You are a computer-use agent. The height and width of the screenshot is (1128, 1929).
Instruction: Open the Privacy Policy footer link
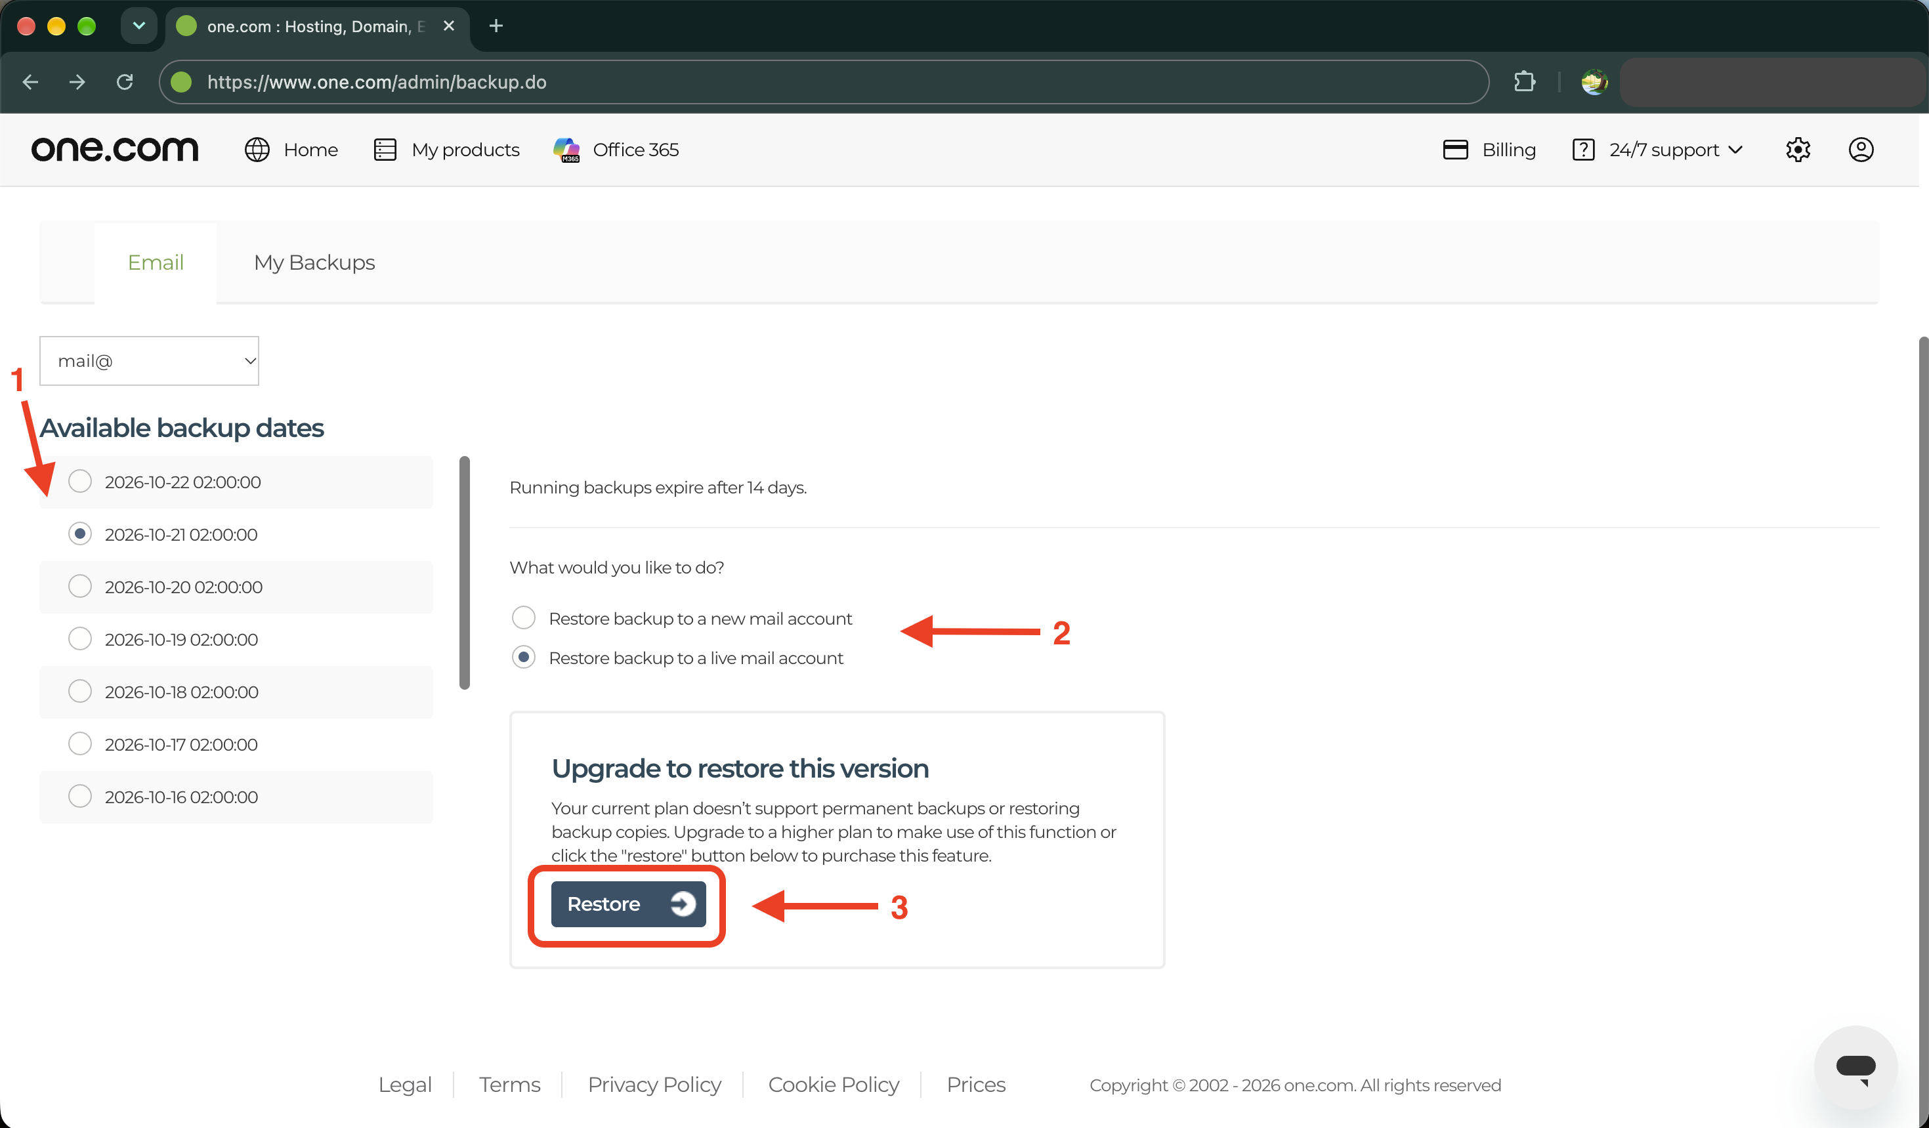tap(654, 1085)
